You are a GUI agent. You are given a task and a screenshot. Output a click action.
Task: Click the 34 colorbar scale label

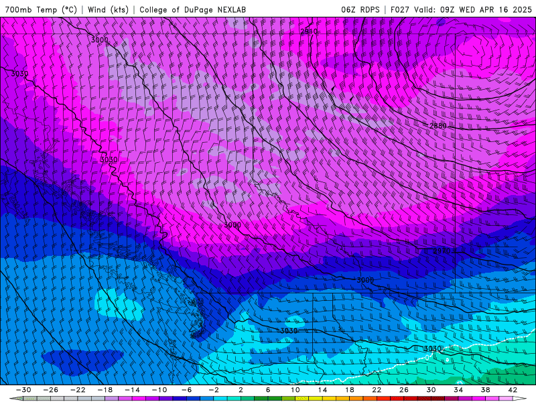[458, 390]
